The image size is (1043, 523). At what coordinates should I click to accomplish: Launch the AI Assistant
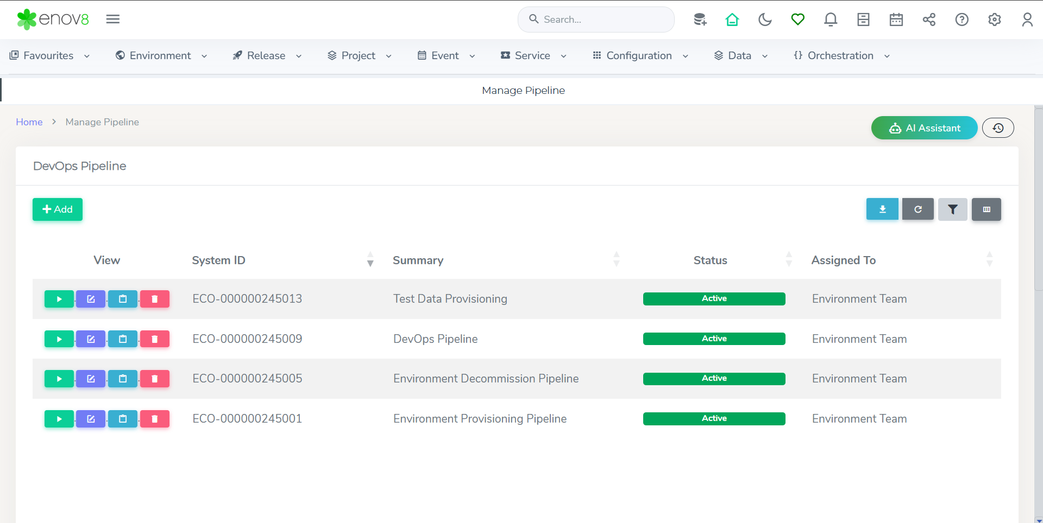(x=924, y=128)
